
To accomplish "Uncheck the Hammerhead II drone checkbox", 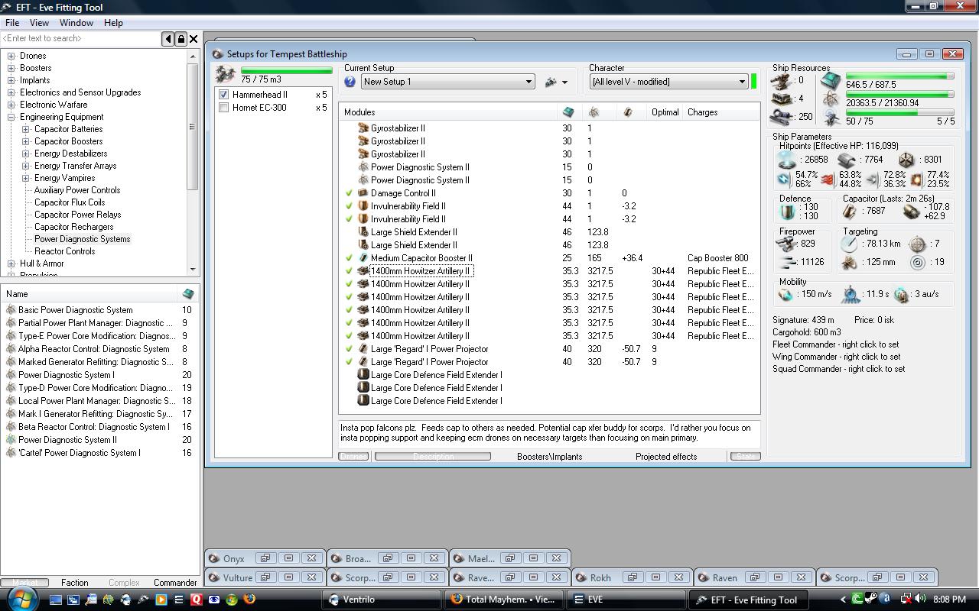I will (x=223, y=95).
